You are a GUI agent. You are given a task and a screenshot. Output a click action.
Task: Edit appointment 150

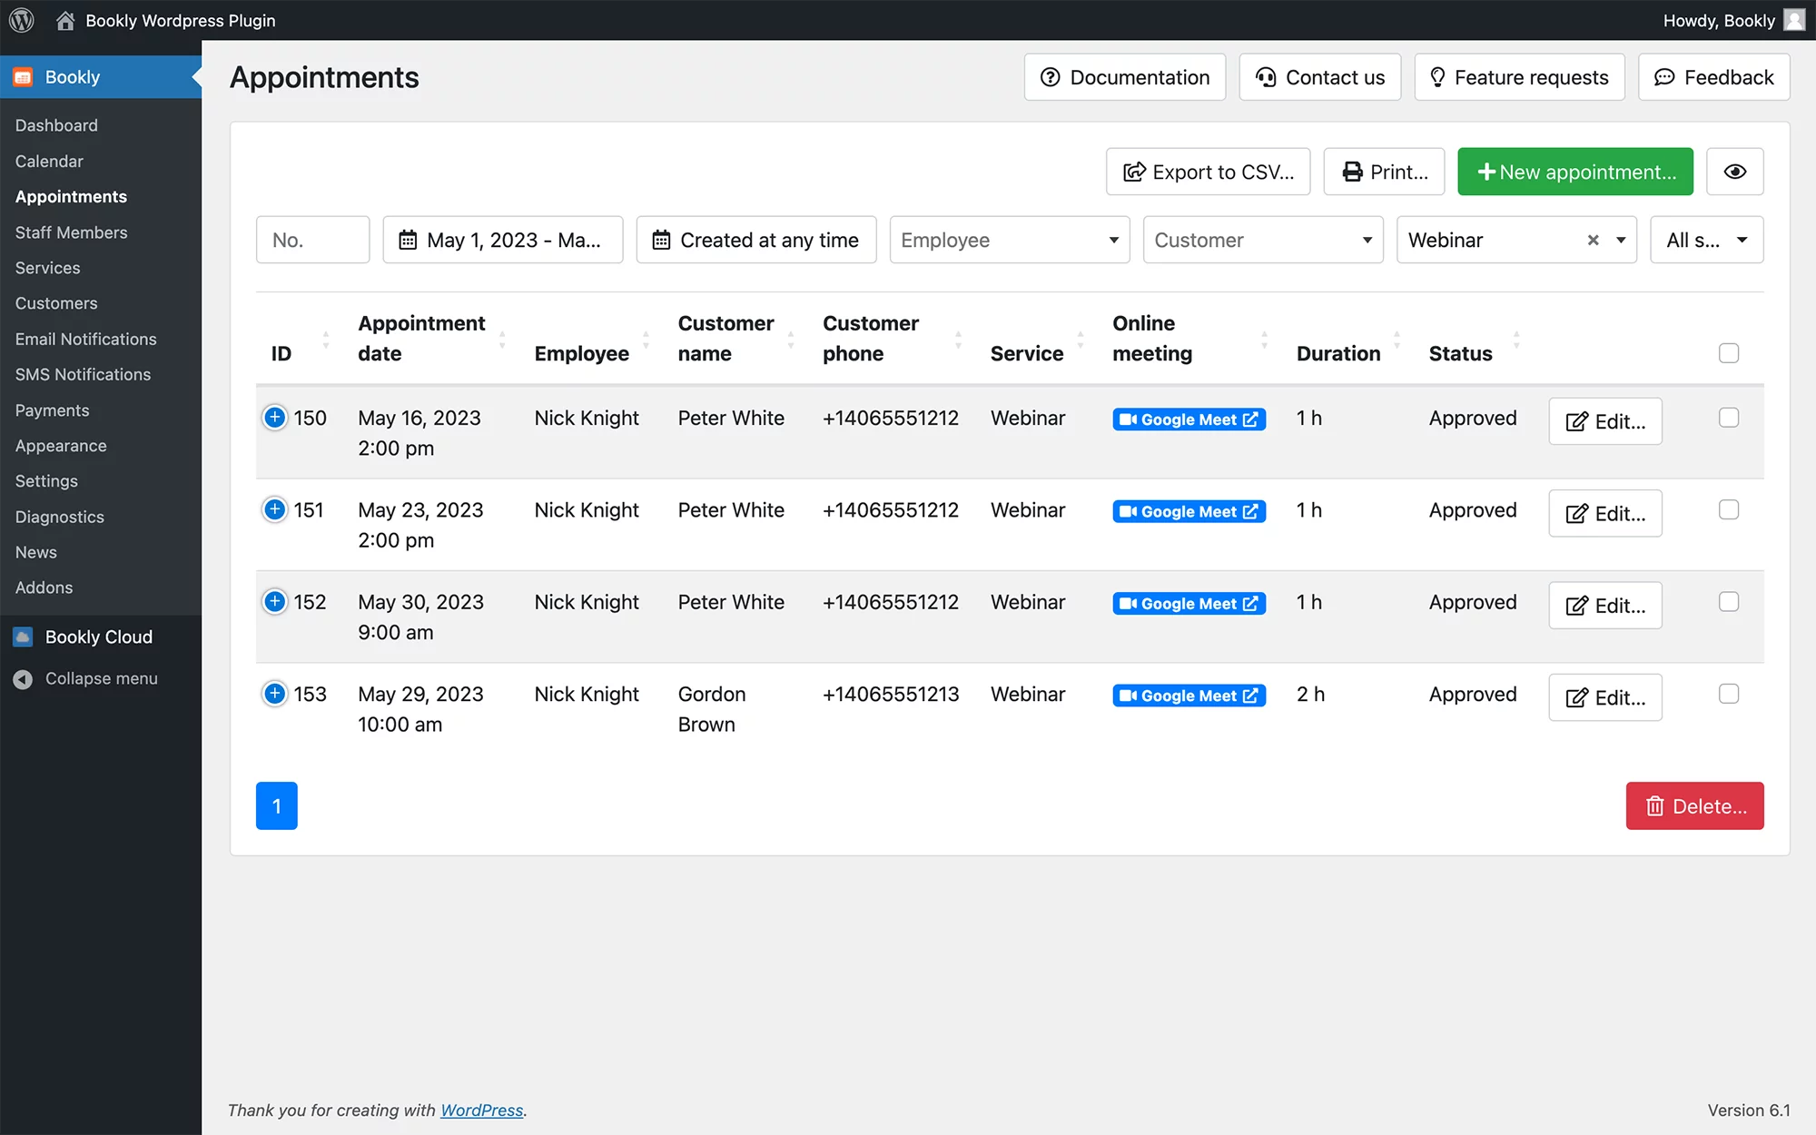[x=1605, y=421]
